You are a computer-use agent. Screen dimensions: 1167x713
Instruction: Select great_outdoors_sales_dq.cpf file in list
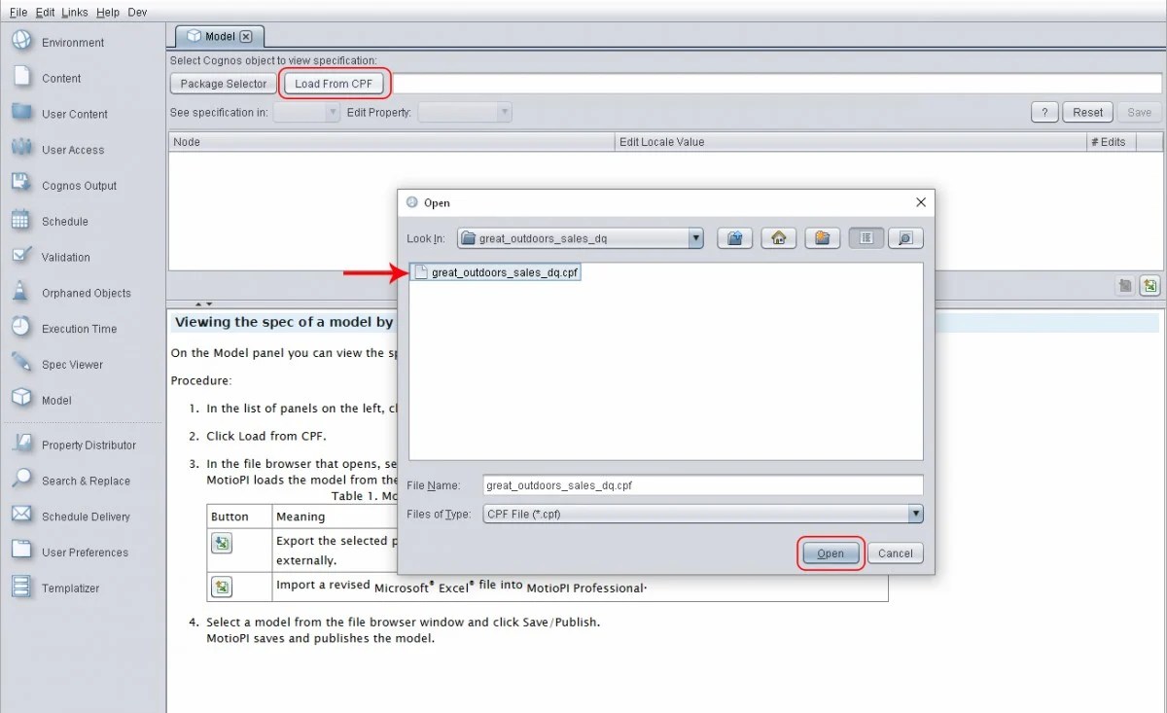pos(497,273)
